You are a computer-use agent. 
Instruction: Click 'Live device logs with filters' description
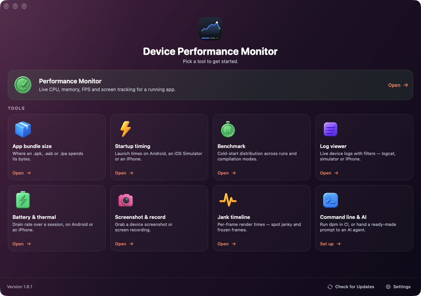point(357,156)
